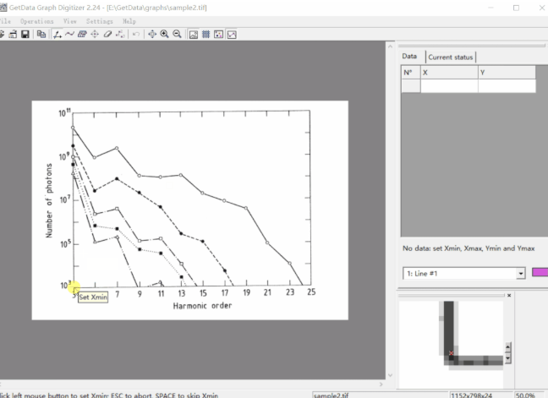Select the Data tab
This screenshot has height=398, width=548.
coord(409,57)
